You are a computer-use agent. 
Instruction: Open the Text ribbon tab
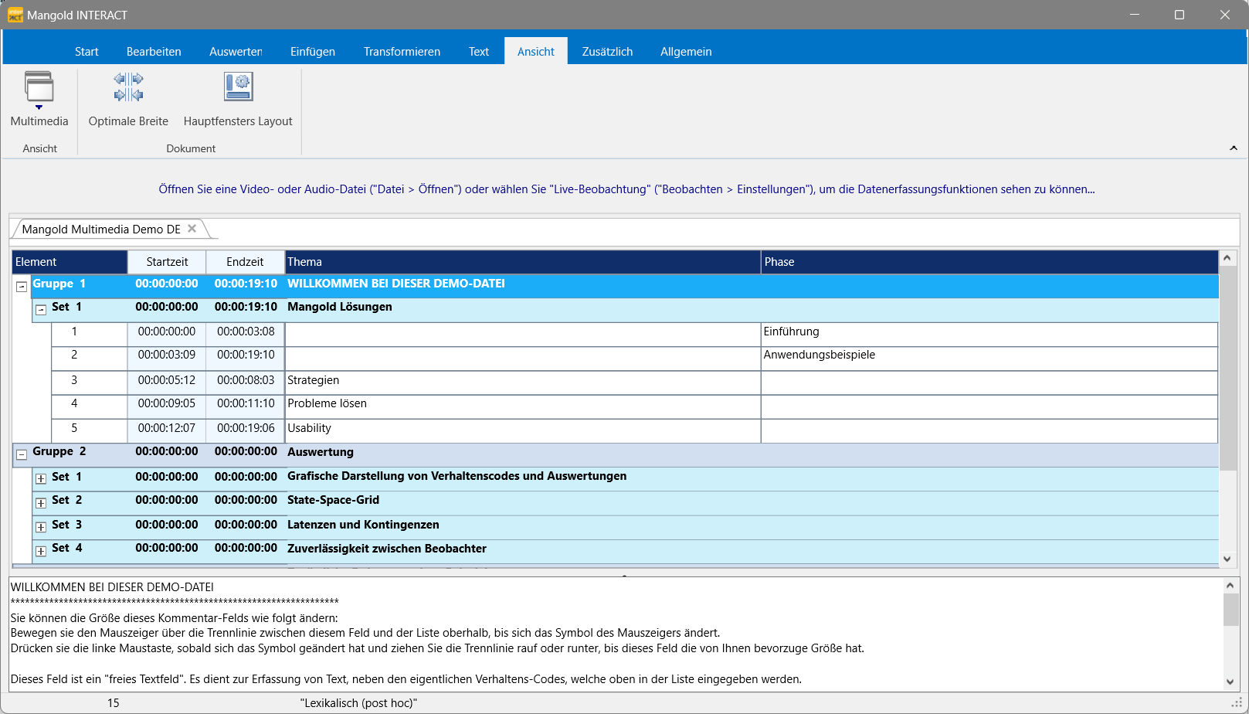coord(479,52)
